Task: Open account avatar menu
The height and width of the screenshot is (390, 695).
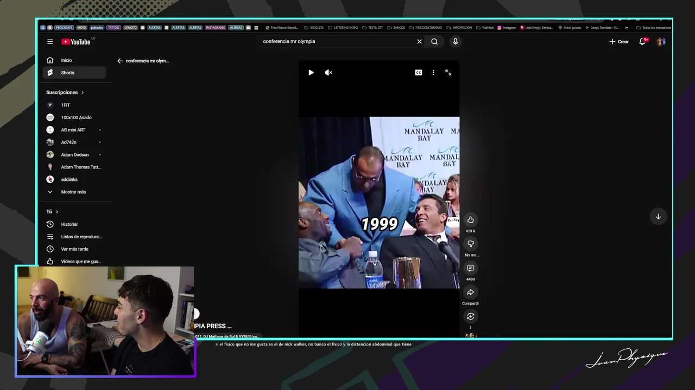Action: [x=661, y=42]
